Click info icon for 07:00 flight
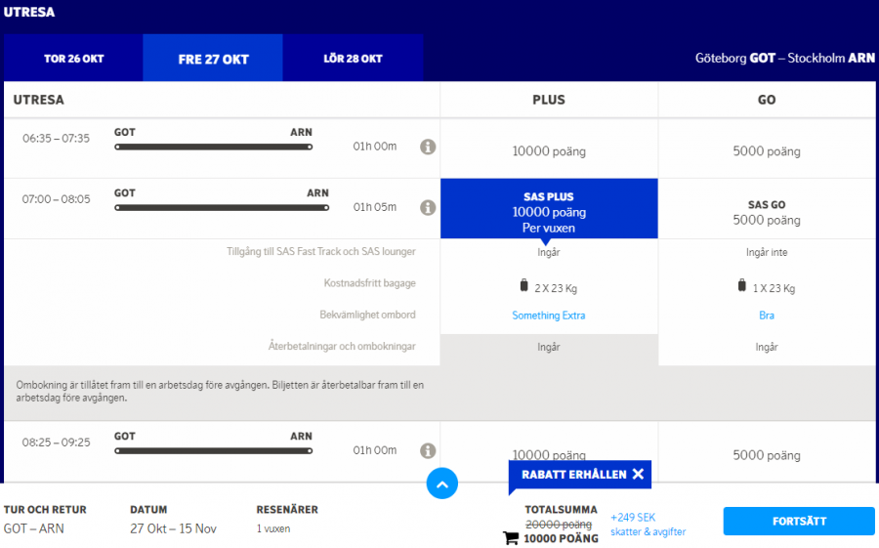This screenshot has width=879, height=548. (x=428, y=207)
